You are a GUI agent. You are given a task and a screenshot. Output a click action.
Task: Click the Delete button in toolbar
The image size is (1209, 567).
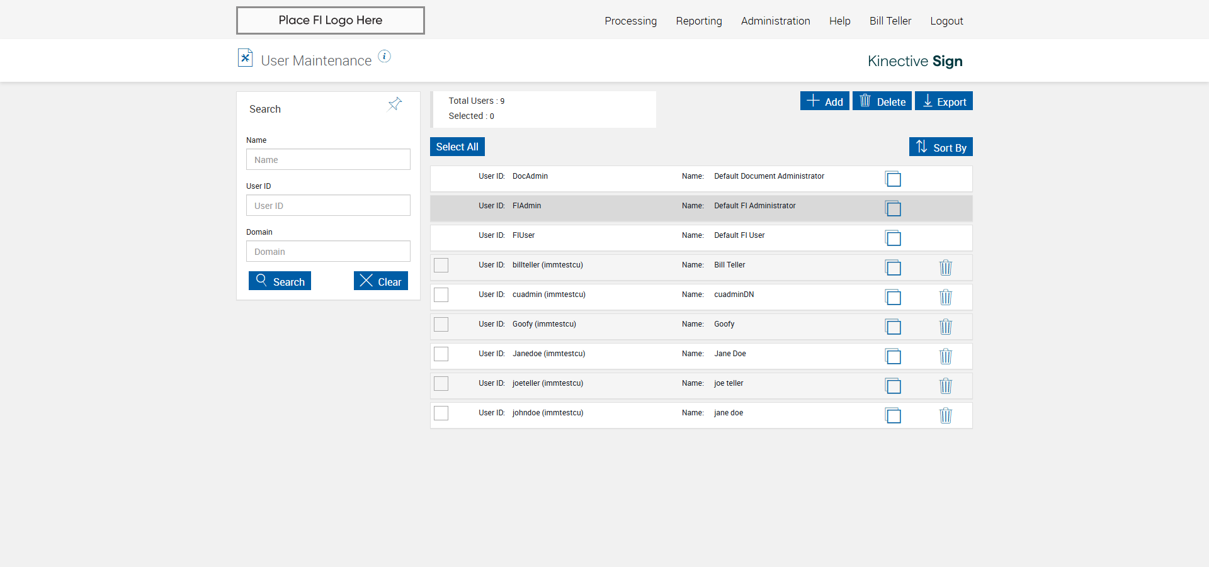pos(882,101)
